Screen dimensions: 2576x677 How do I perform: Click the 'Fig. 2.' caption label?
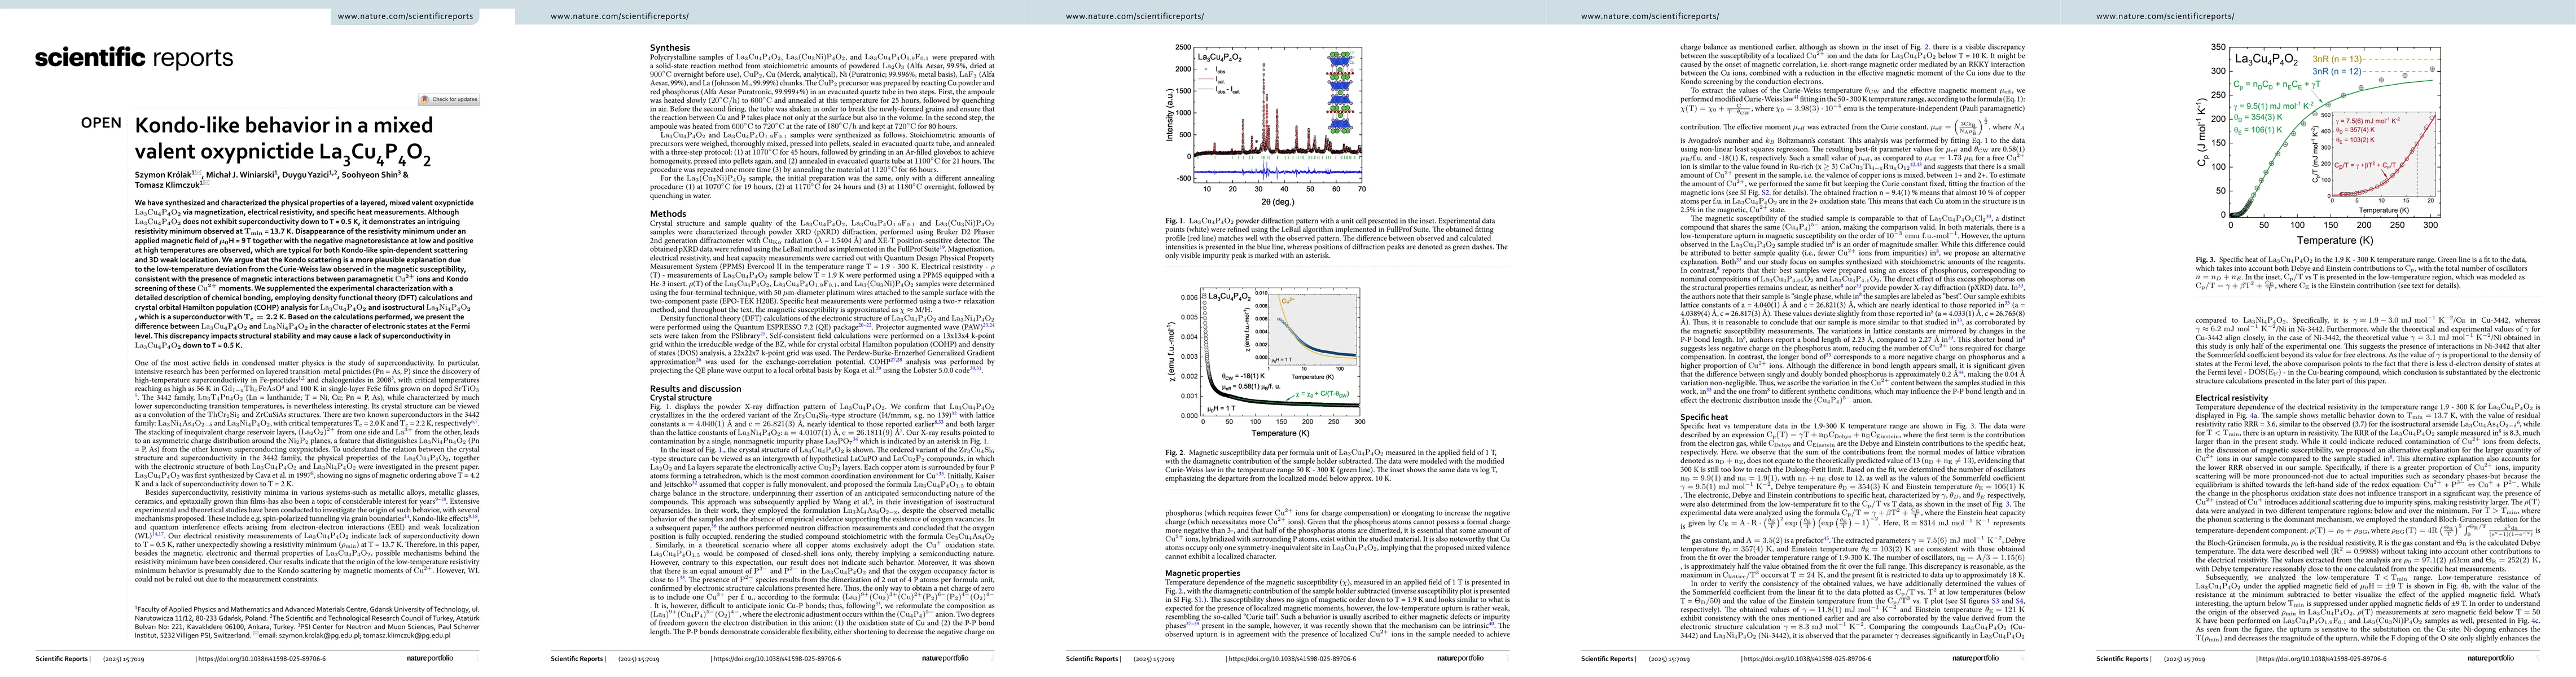click(x=1176, y=453)
